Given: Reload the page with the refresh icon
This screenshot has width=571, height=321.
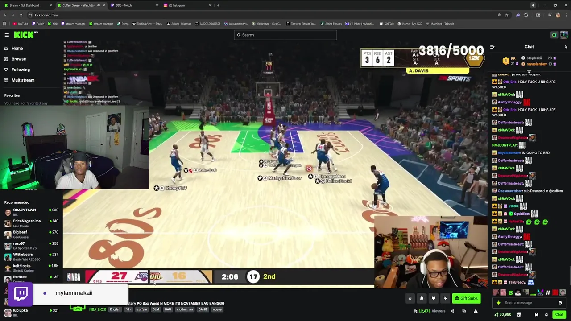Looking at the screenshot, I should [21, 15].
